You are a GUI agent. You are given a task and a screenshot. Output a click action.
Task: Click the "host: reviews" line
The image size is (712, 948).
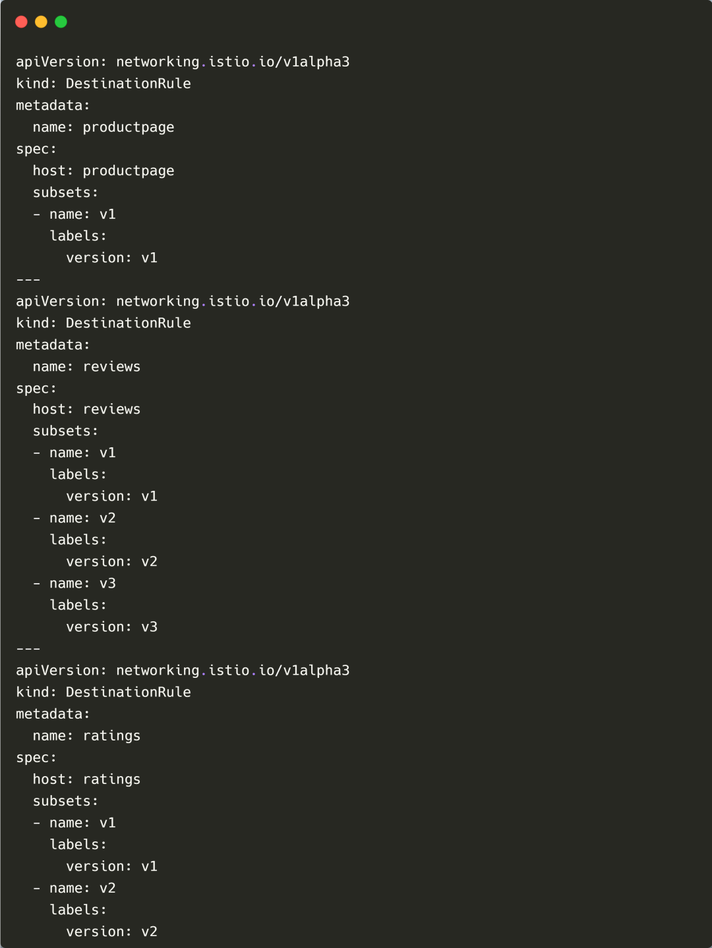point(86,409)
